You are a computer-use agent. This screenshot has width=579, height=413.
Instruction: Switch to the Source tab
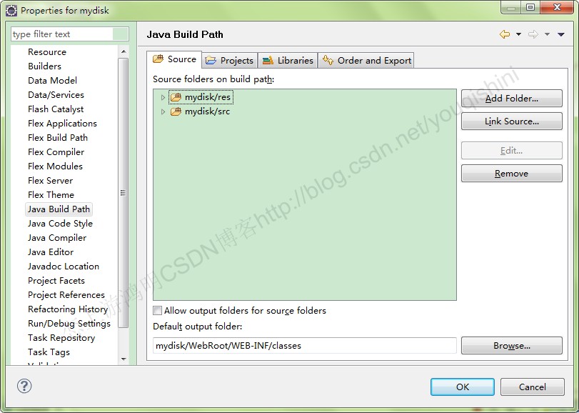click(x=174, y=59)
